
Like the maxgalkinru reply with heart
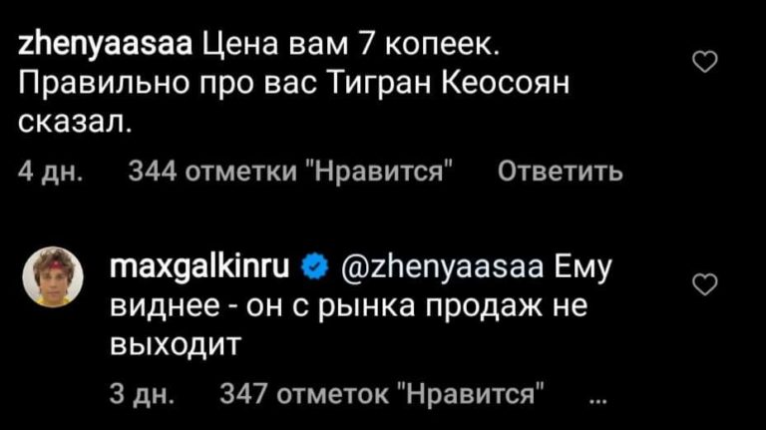[x=705, y=286]
